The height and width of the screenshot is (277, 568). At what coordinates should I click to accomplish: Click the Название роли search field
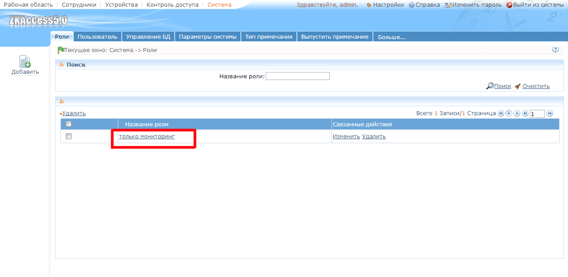coord(298,76)
